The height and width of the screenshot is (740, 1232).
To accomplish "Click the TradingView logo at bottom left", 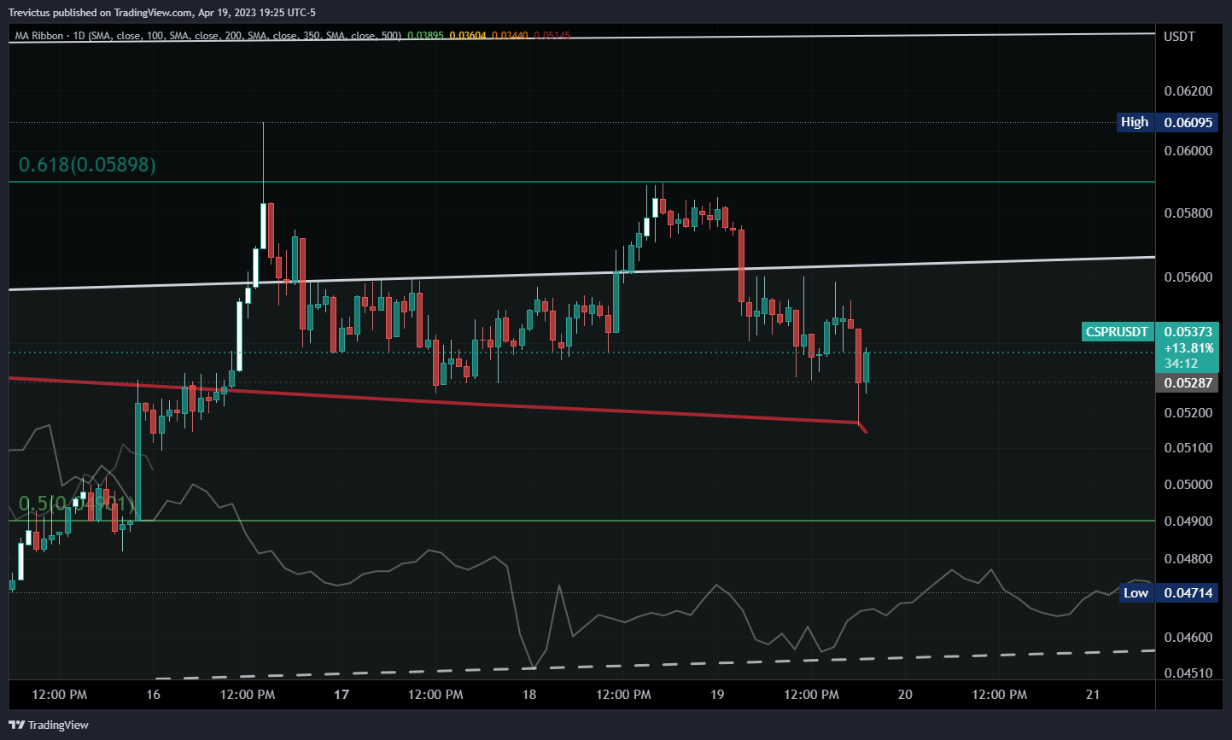I will [49, 725].
